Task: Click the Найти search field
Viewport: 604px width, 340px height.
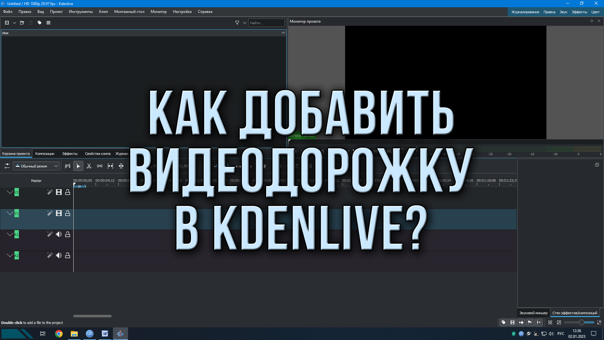Action: pos(266,22)
